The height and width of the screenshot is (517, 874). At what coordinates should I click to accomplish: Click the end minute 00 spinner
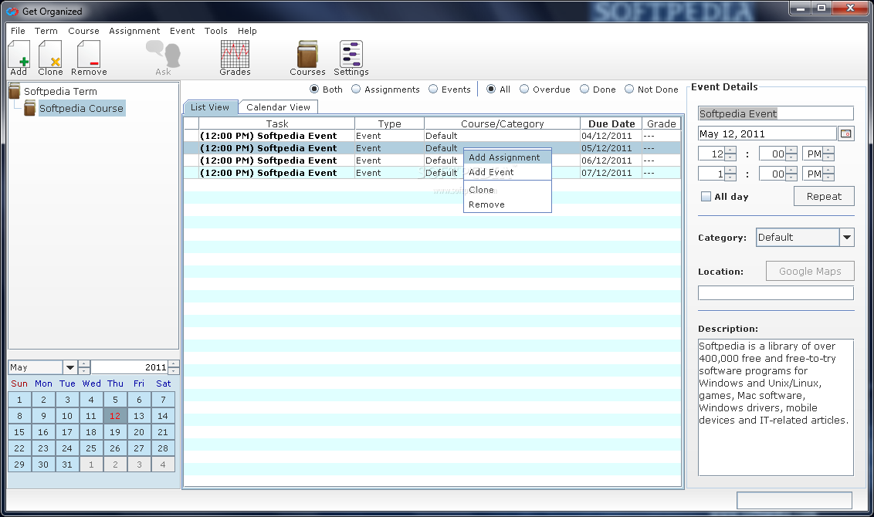(791, 174)
